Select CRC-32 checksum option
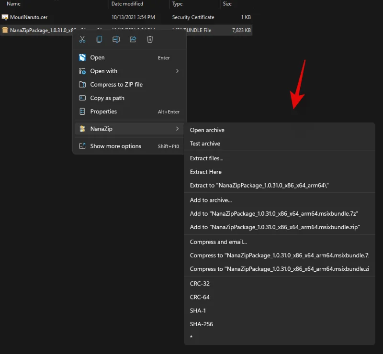383x354 pixels. tap(198, 283)
